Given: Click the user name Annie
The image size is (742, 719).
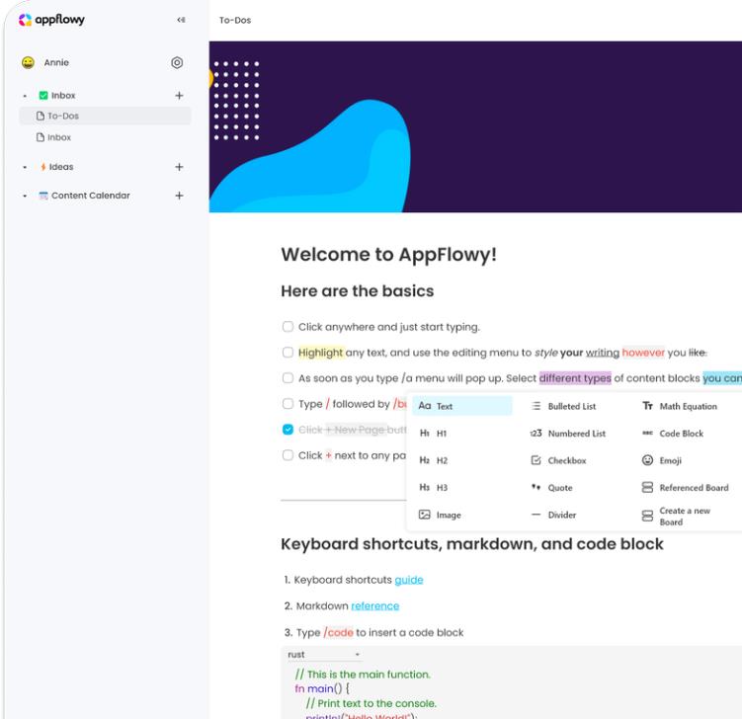Looking at the screenshot, I should pyautogui.click(x=56, y=62).
